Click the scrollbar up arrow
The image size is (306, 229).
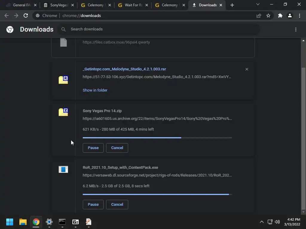tap(303, 41)
